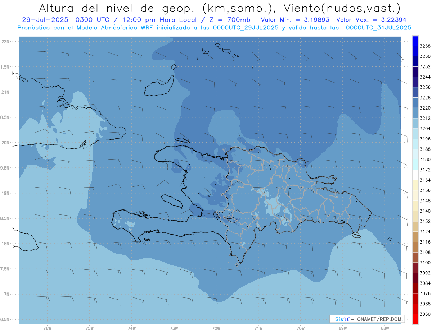
Task: Click the 20N latitude axis label
Action: (x=6, y=143)
